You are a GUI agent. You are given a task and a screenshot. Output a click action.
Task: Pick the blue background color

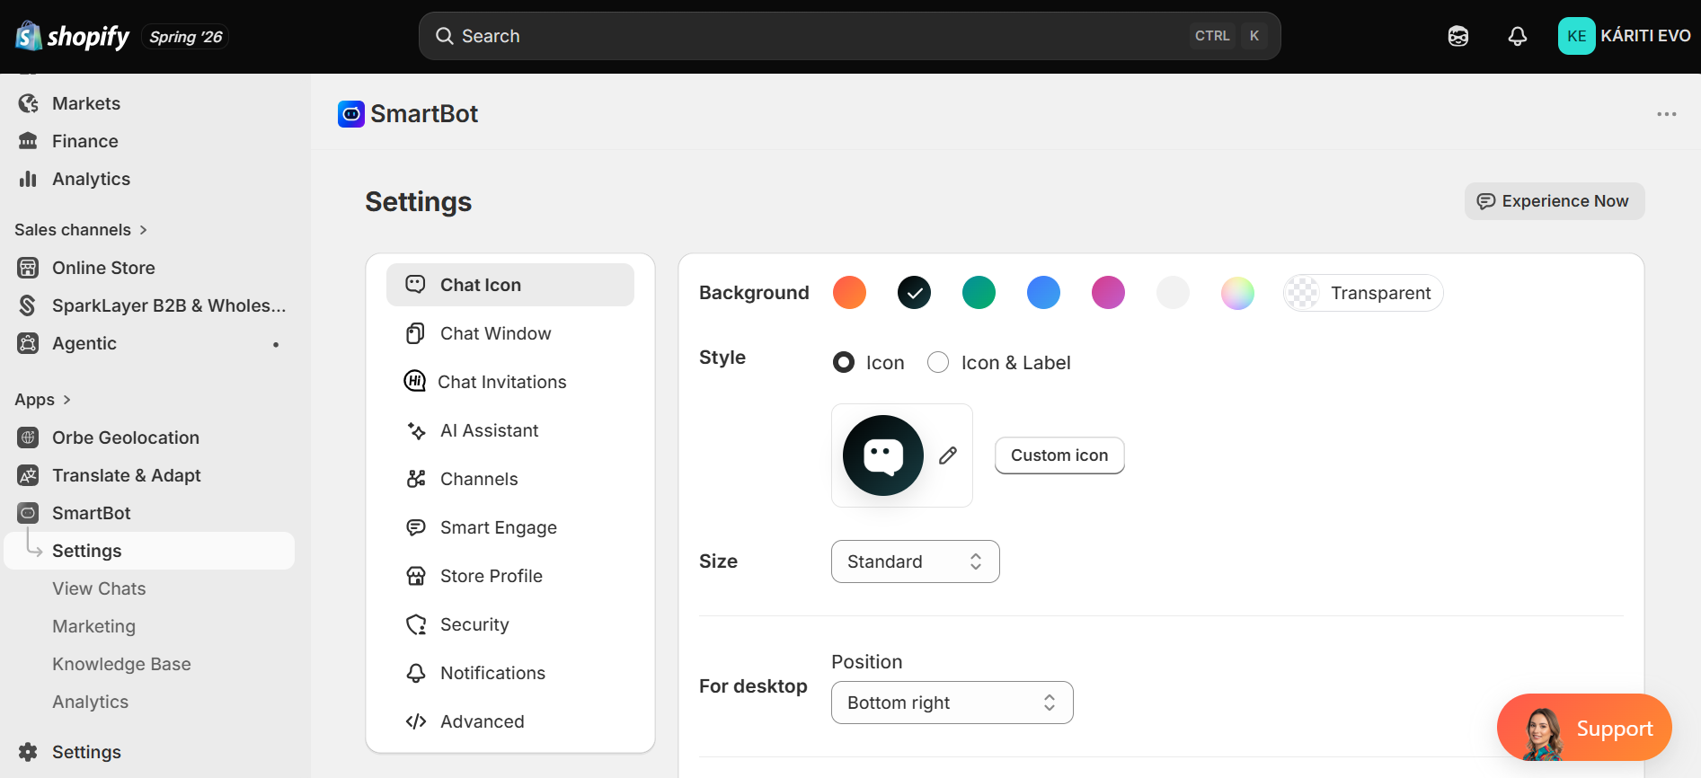(x=1043, y=293)
